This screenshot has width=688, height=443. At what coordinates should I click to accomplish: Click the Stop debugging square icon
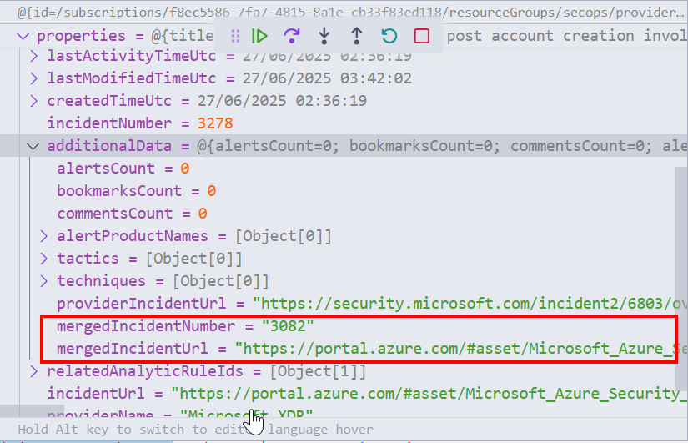pos(422,36)
